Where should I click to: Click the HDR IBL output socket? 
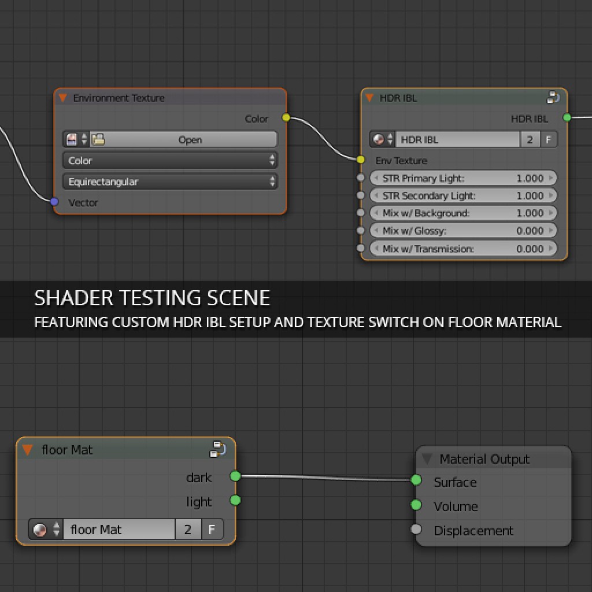567,117
